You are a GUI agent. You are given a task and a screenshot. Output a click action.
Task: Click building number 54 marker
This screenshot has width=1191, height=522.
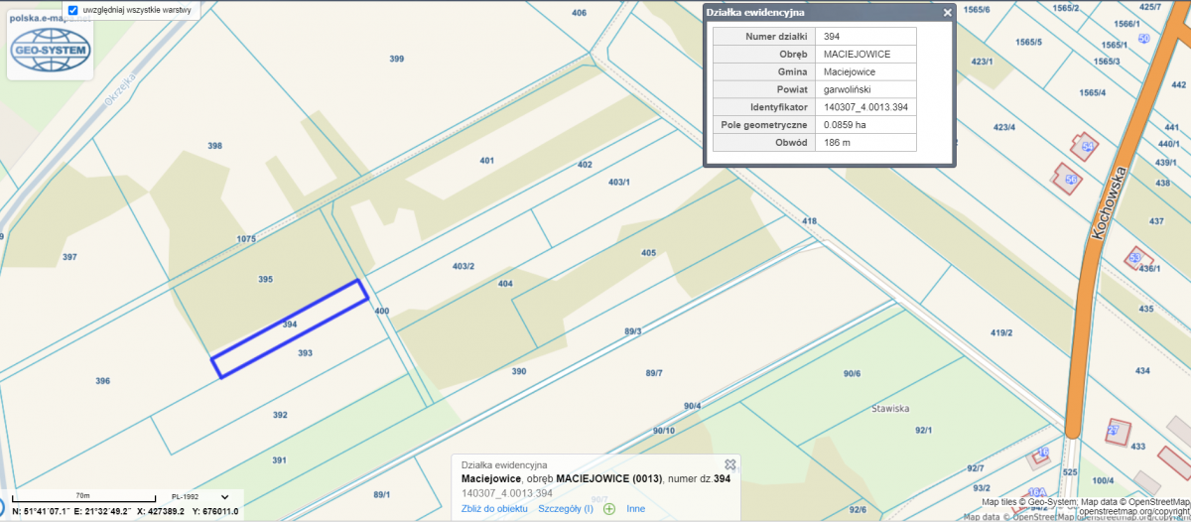(1088, 147)
